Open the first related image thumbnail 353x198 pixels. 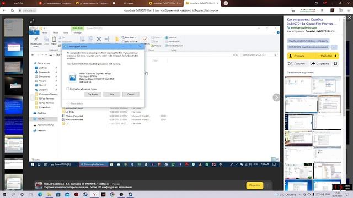pyautogui.click(x=298, y=85)
